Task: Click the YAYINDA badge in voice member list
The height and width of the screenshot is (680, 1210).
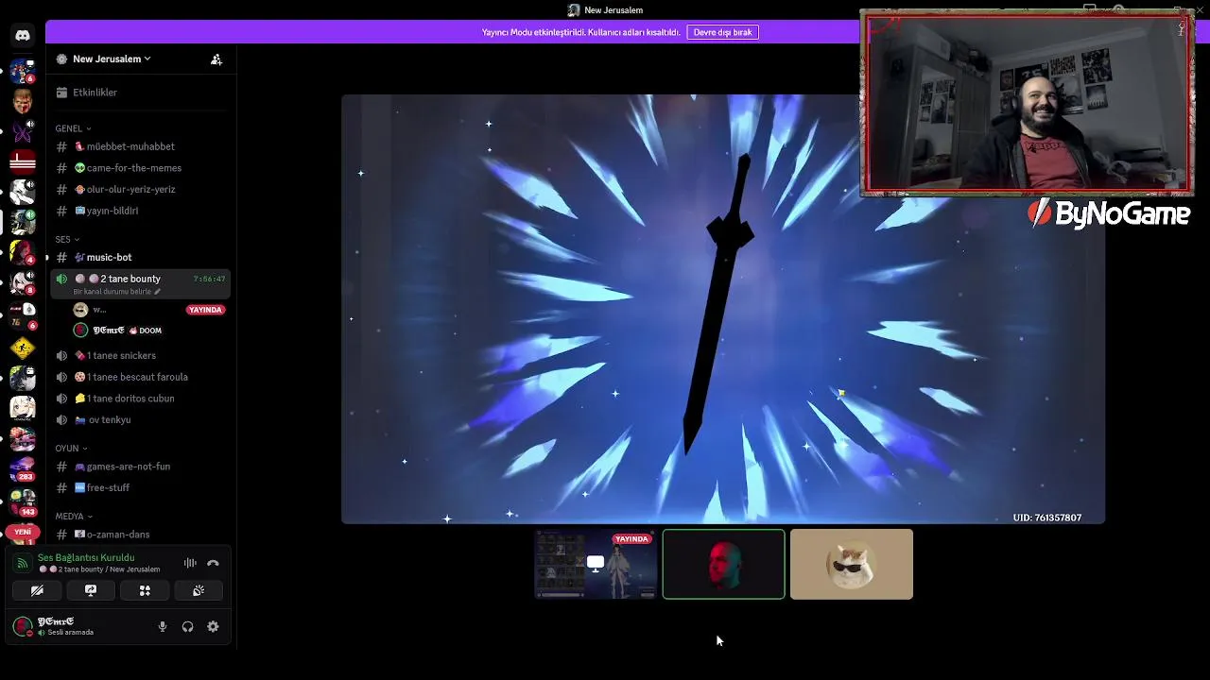Action: point(205,310)
